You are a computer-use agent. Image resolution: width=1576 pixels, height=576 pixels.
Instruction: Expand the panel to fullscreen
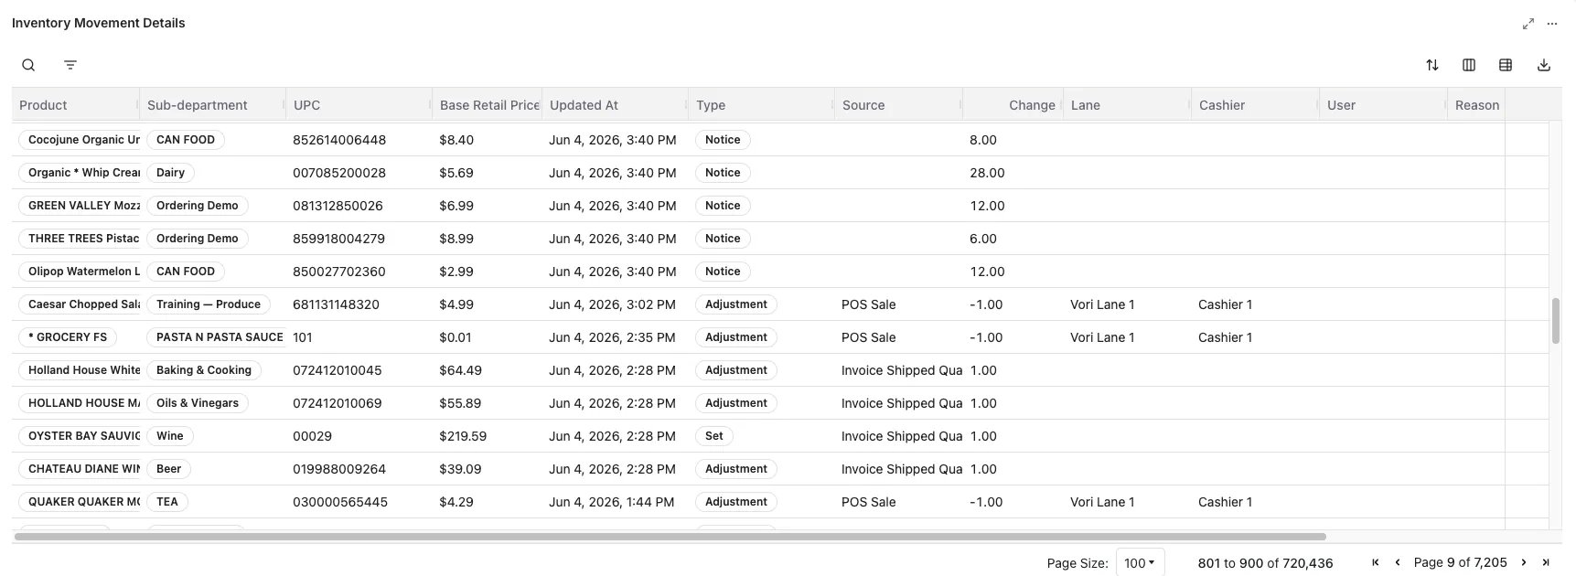click(1528, 24)
